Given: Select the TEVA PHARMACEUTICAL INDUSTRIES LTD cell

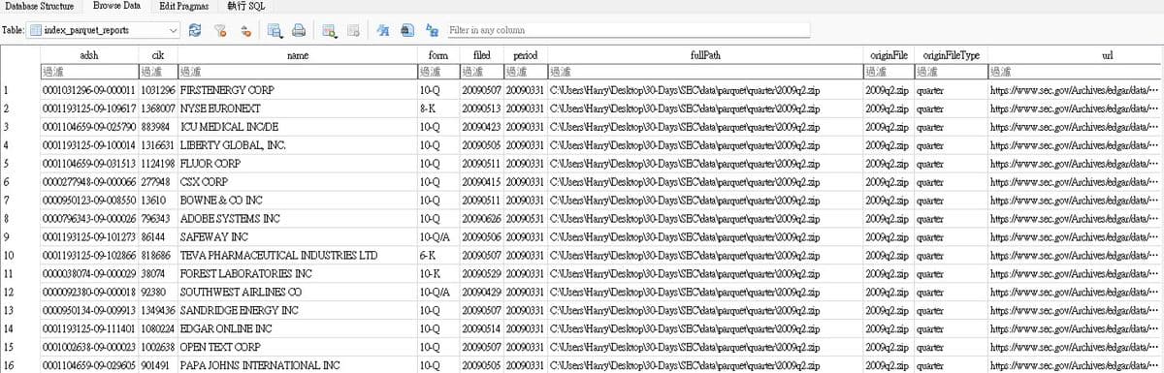Looking at the screenshot, I should pos(297,255).
